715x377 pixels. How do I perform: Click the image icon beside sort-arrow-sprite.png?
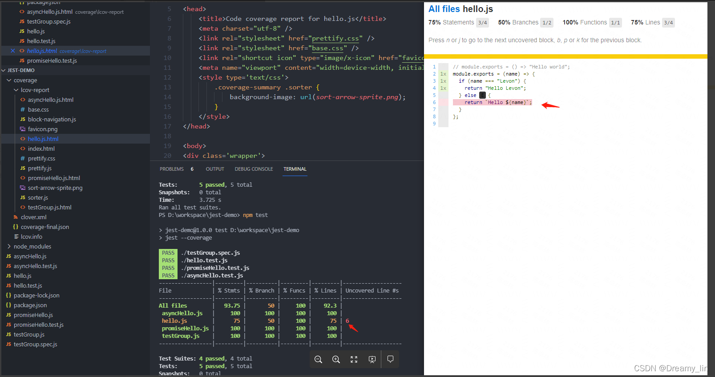pyautogui.click(x=23, y=188)
